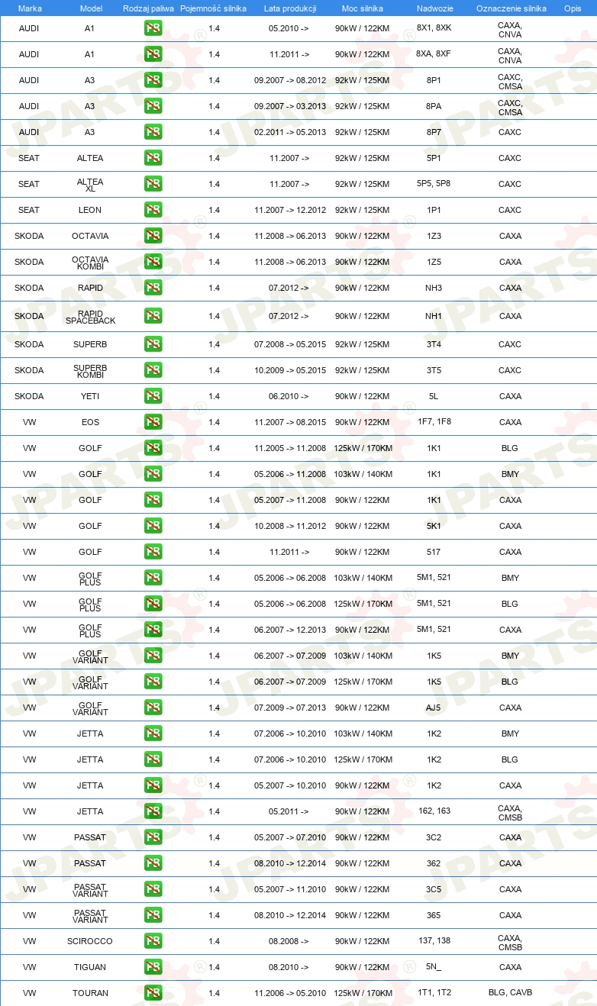Select engine code cell 'BLG, CAVB'
This screenshot has width=597, height=1006.
(x=510, y=992)
